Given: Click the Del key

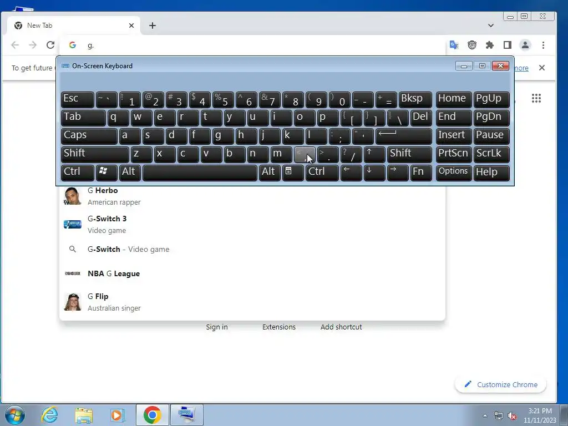Looking at the screenshot, I should click(422, 118).
